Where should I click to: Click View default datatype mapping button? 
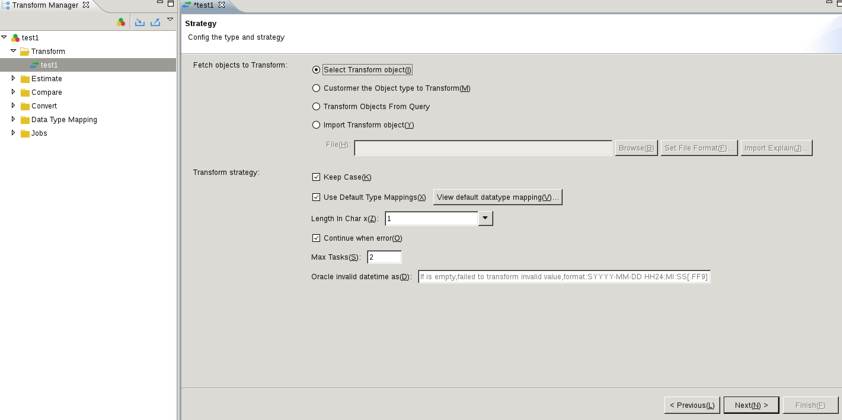coord(497,197)
